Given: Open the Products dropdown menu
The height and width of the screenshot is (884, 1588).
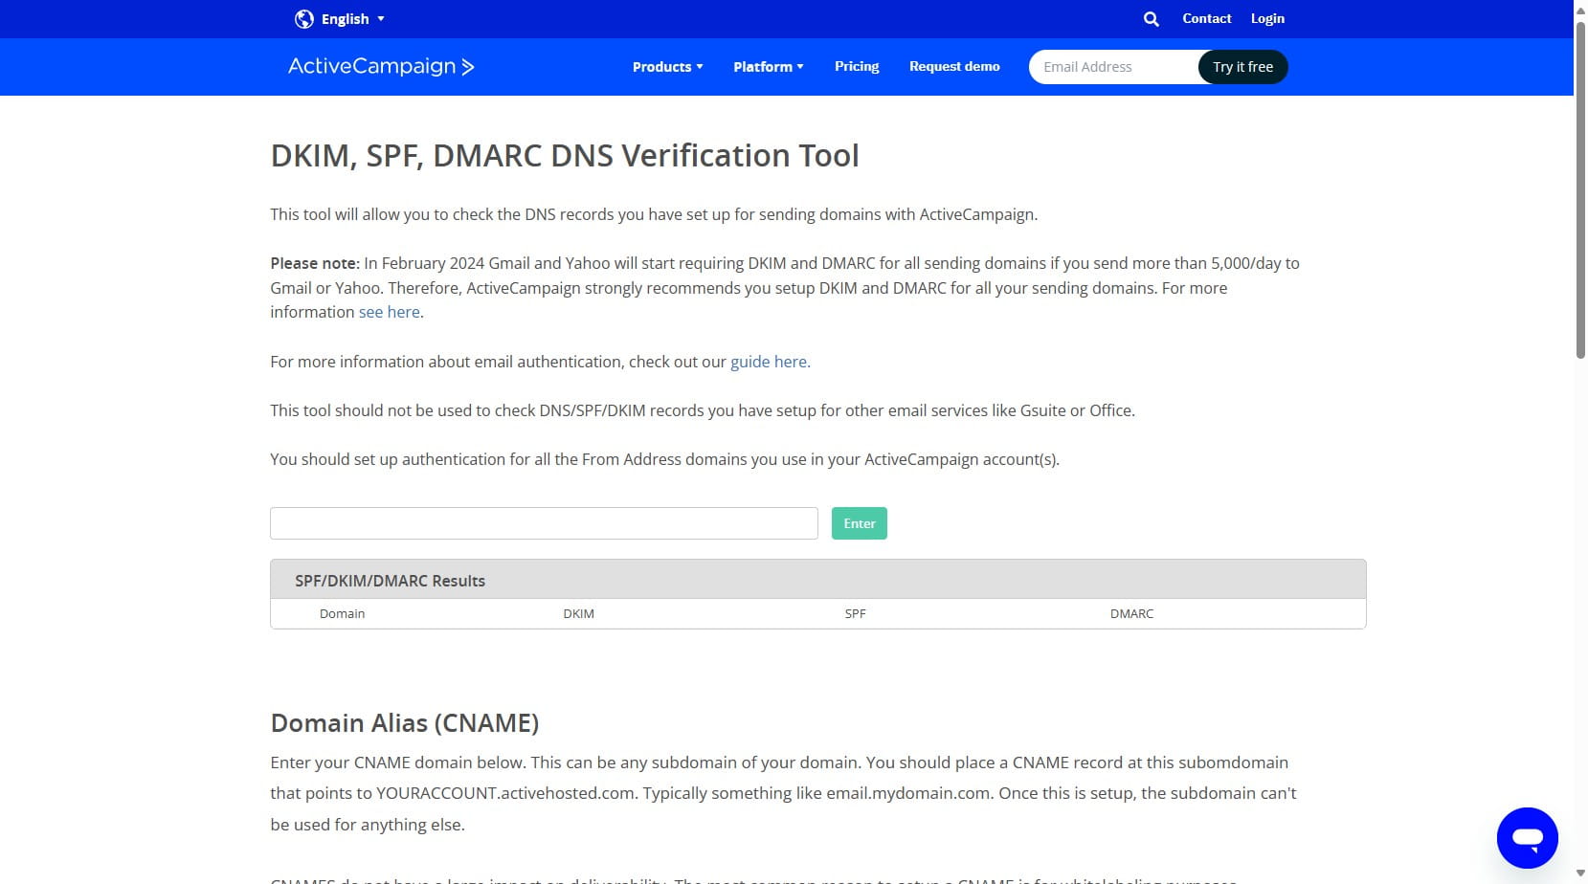Looking at the screenshot, I should pos(666,67).
